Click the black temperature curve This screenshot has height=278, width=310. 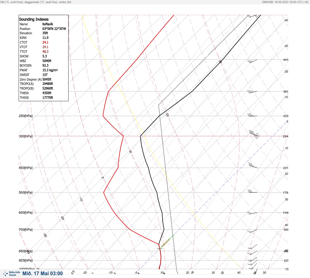click(157, 192)
